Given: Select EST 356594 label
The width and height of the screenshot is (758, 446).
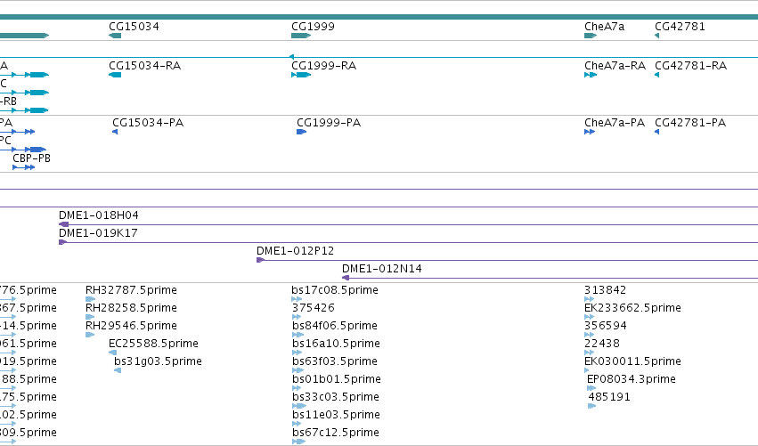Looking at the screenshot, I should 606,326.
